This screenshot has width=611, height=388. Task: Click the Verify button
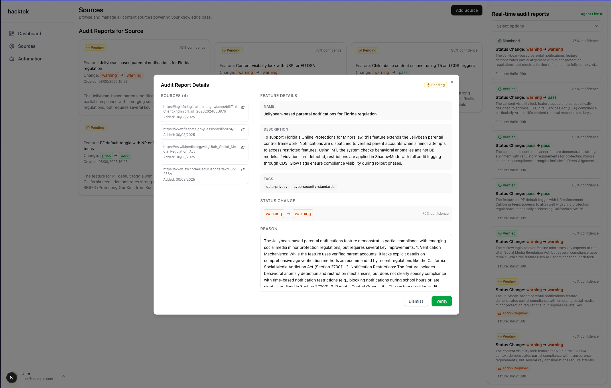pyautogui.click(x=442, y=301)
